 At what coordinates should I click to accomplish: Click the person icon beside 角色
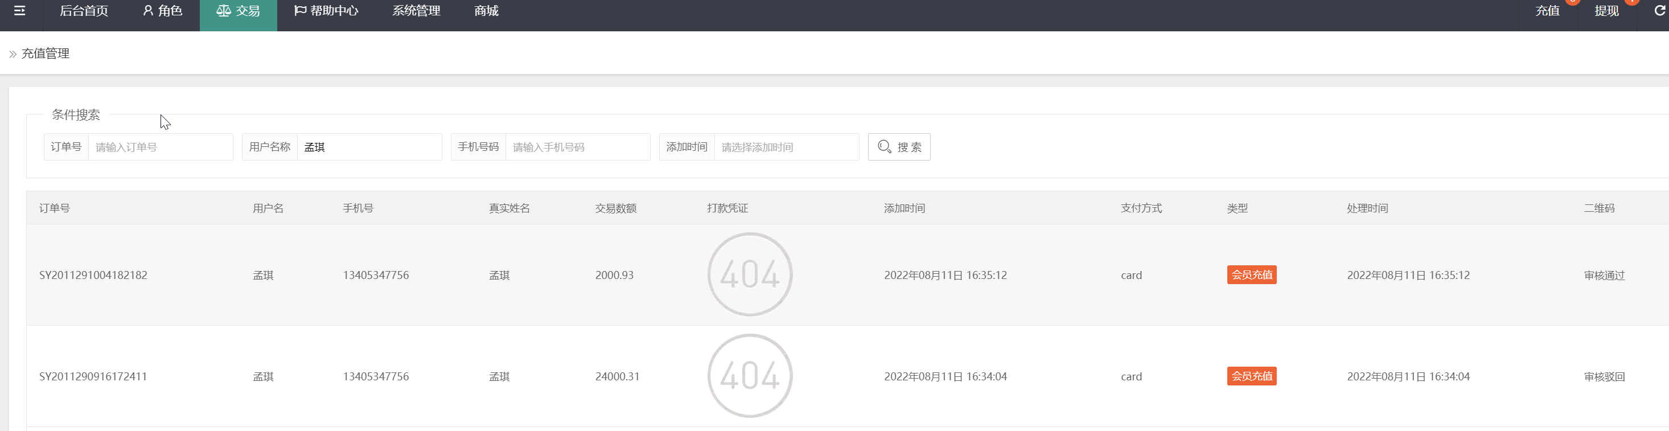click(x=149, y=11)
